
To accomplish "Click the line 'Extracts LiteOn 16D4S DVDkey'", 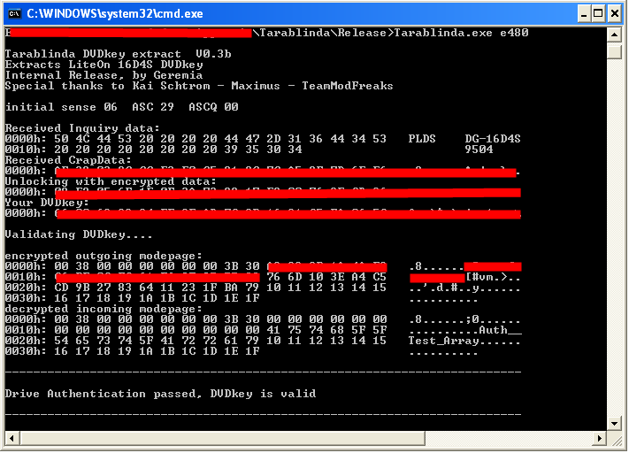I will pyautogui.click(x=104, y=65).
